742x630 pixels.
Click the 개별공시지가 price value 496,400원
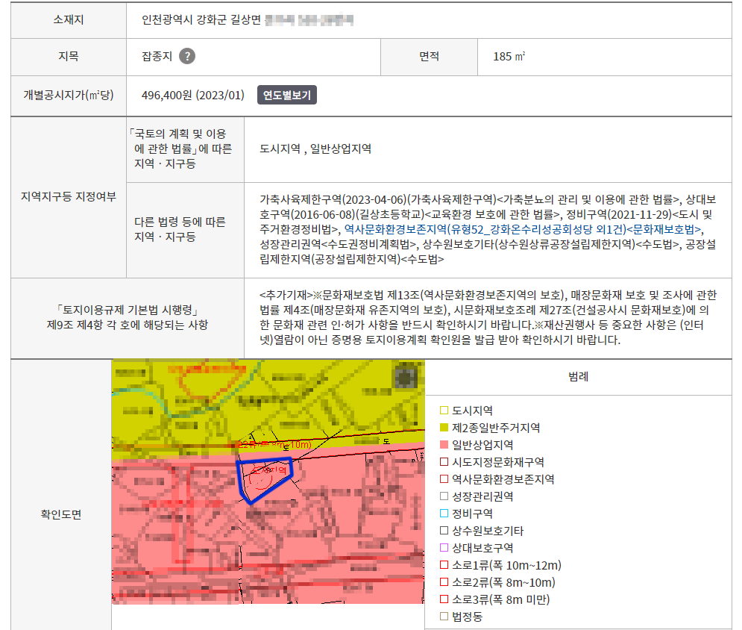pos(192,96)
